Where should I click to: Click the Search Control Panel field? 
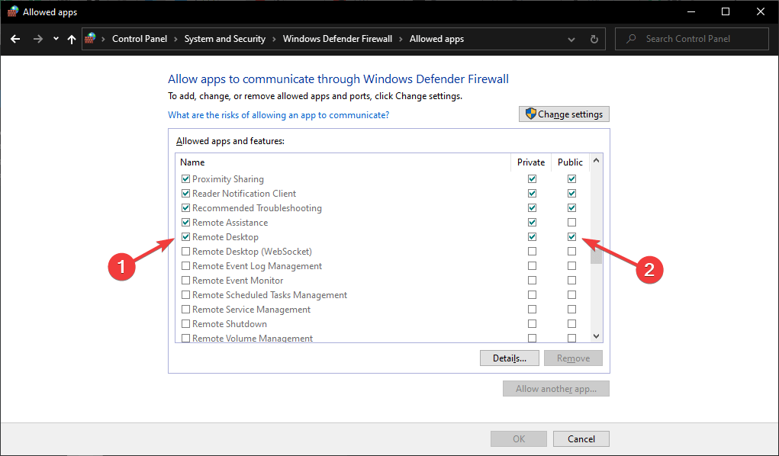tap(691, 39)
